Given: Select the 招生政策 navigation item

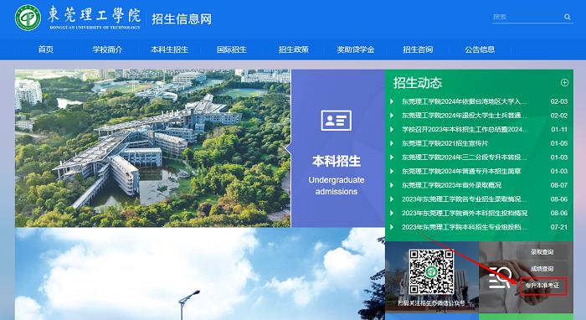Looking at the screenshot, I should pos(294,49).
